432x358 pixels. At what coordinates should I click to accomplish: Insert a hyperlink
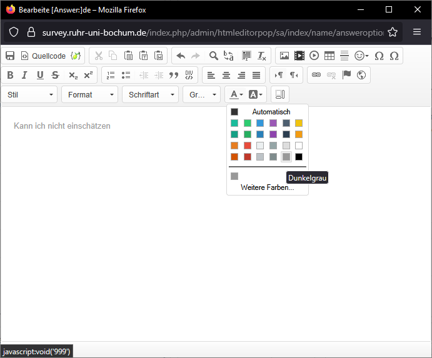[x=316, y=75]
